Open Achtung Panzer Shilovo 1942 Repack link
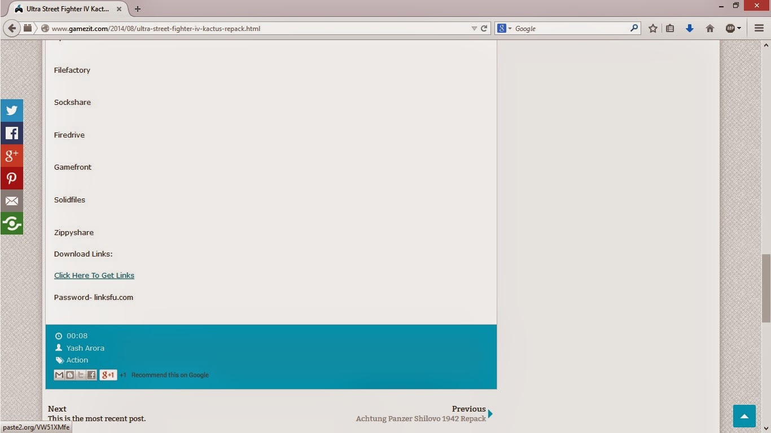The width and height of the screenshot is (771, 433). coord(421,419)
